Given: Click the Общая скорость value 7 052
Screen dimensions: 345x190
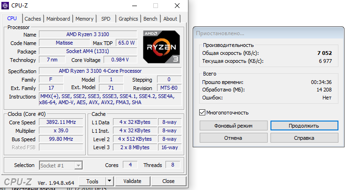Looking at the screenshot, I should pyautogui.click(x=324, y=53).
